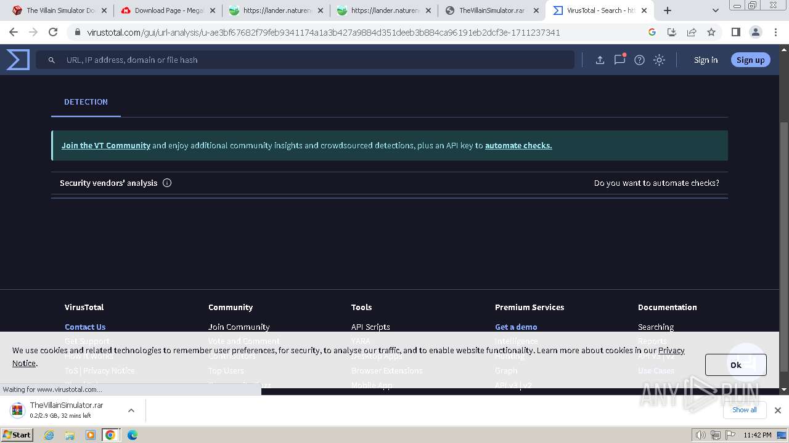The image size is (789, 443).
Task: Click Searching documentation link
Action: point(656,327)
